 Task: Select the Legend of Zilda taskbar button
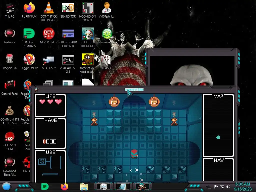point(142,186)
